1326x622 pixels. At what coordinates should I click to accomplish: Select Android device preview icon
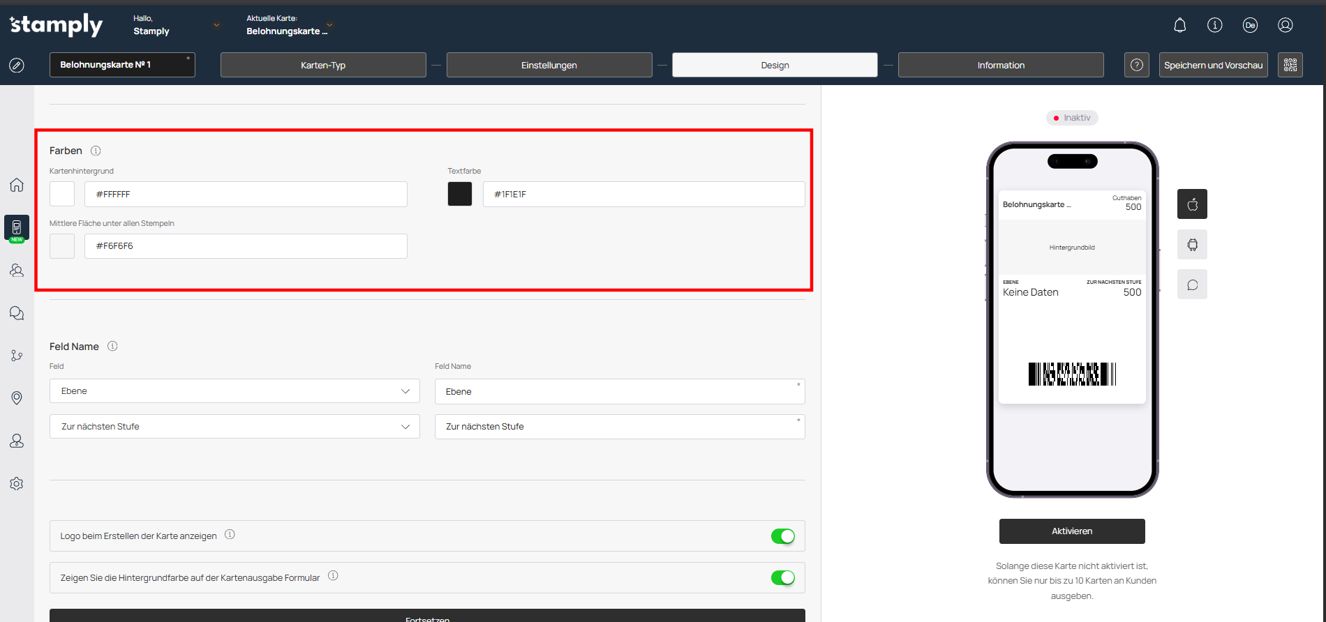[x=1192, y=245]
